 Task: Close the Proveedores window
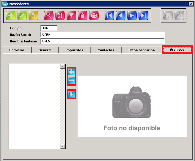coord(191,4)
